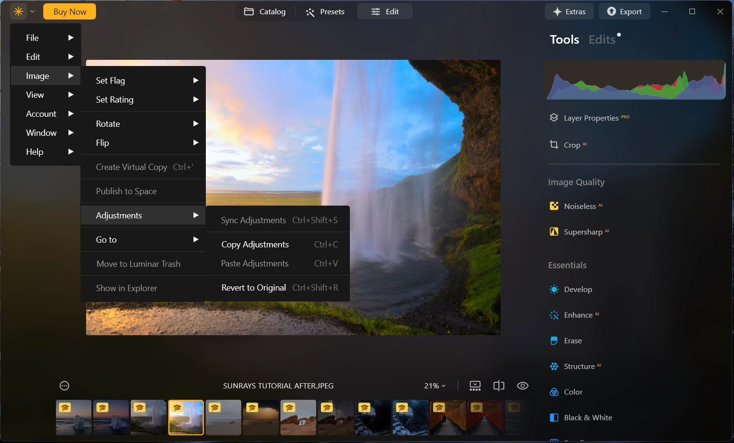Screen dimensions: 734x443
Task: Select the first iceberg thumbnail in filmstrip
Action: coord(74,417)
